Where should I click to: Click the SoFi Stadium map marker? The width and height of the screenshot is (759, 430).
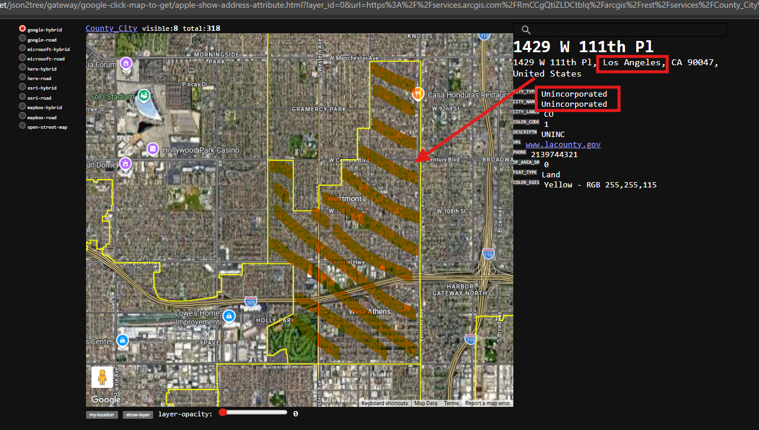144,95
